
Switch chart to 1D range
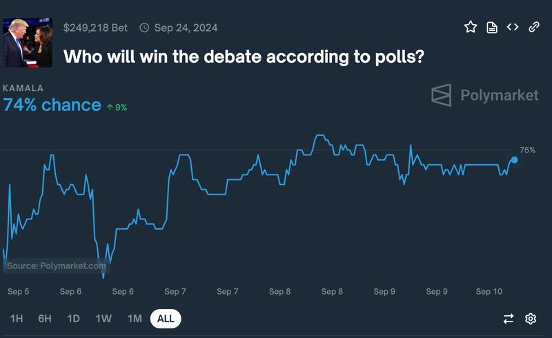(73, 319)
